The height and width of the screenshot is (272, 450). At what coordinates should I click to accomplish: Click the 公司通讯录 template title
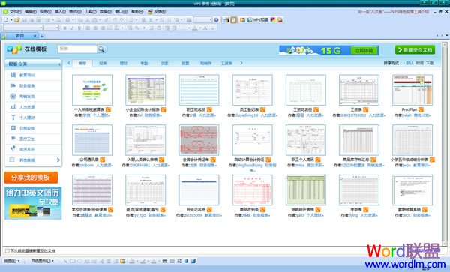point(89,160)
